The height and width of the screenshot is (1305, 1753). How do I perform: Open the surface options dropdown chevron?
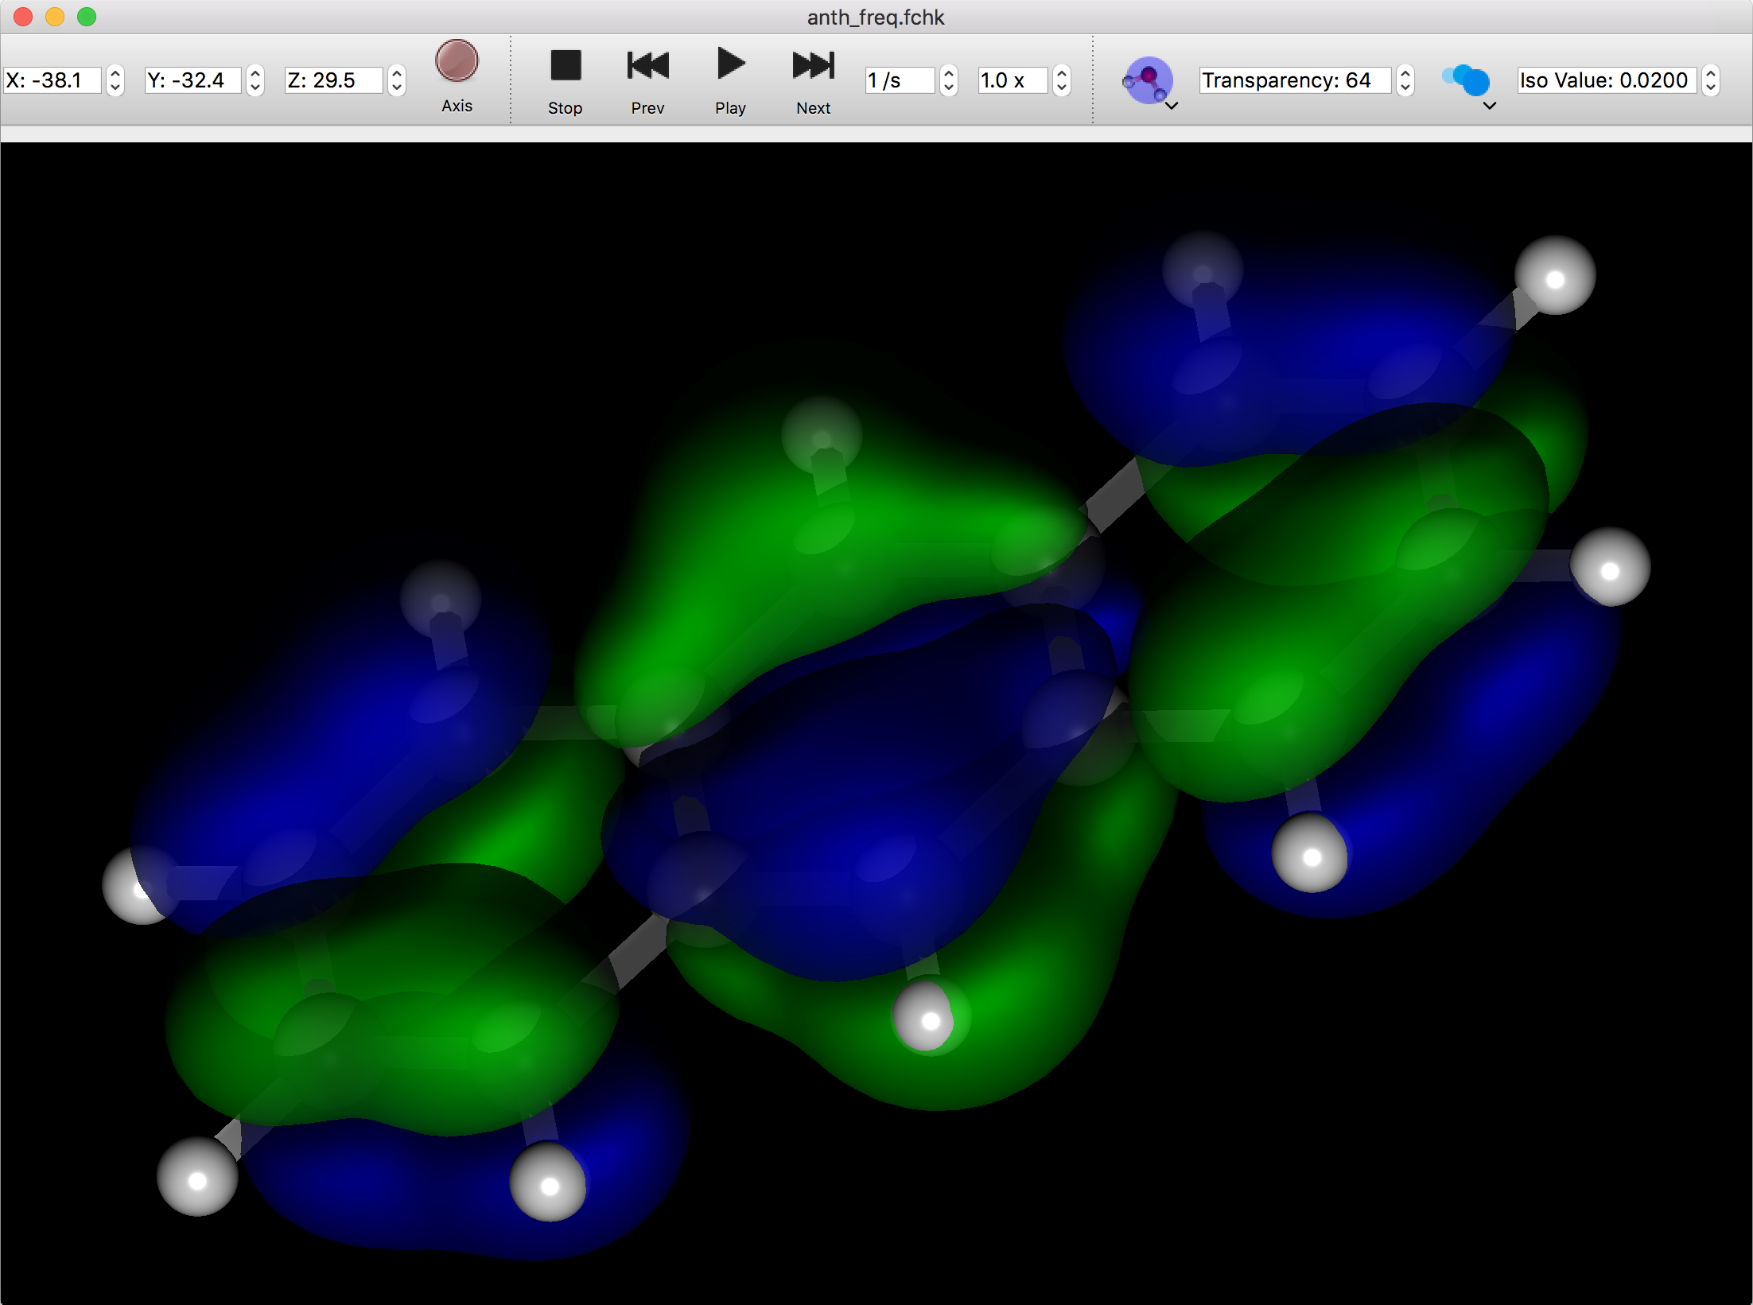(x=1490, y=106)
